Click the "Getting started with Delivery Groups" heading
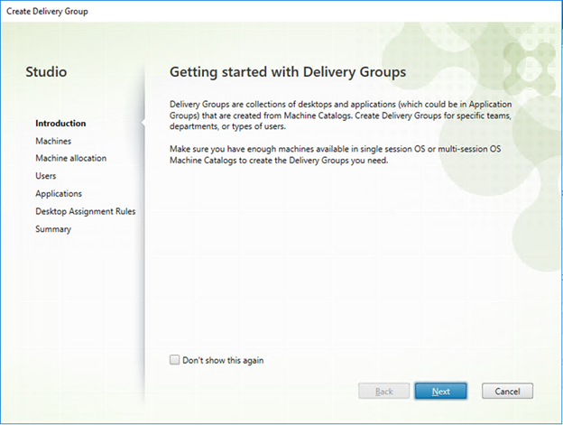Screen dimensions: 563x425 coord(288,72)
